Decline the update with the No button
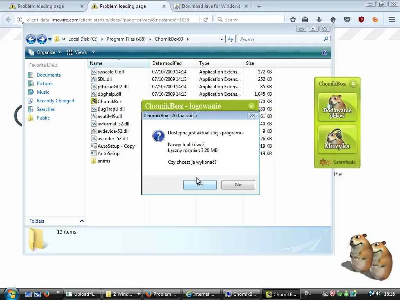Viewport: 400px width, 300px height. (x=238, y=184)
